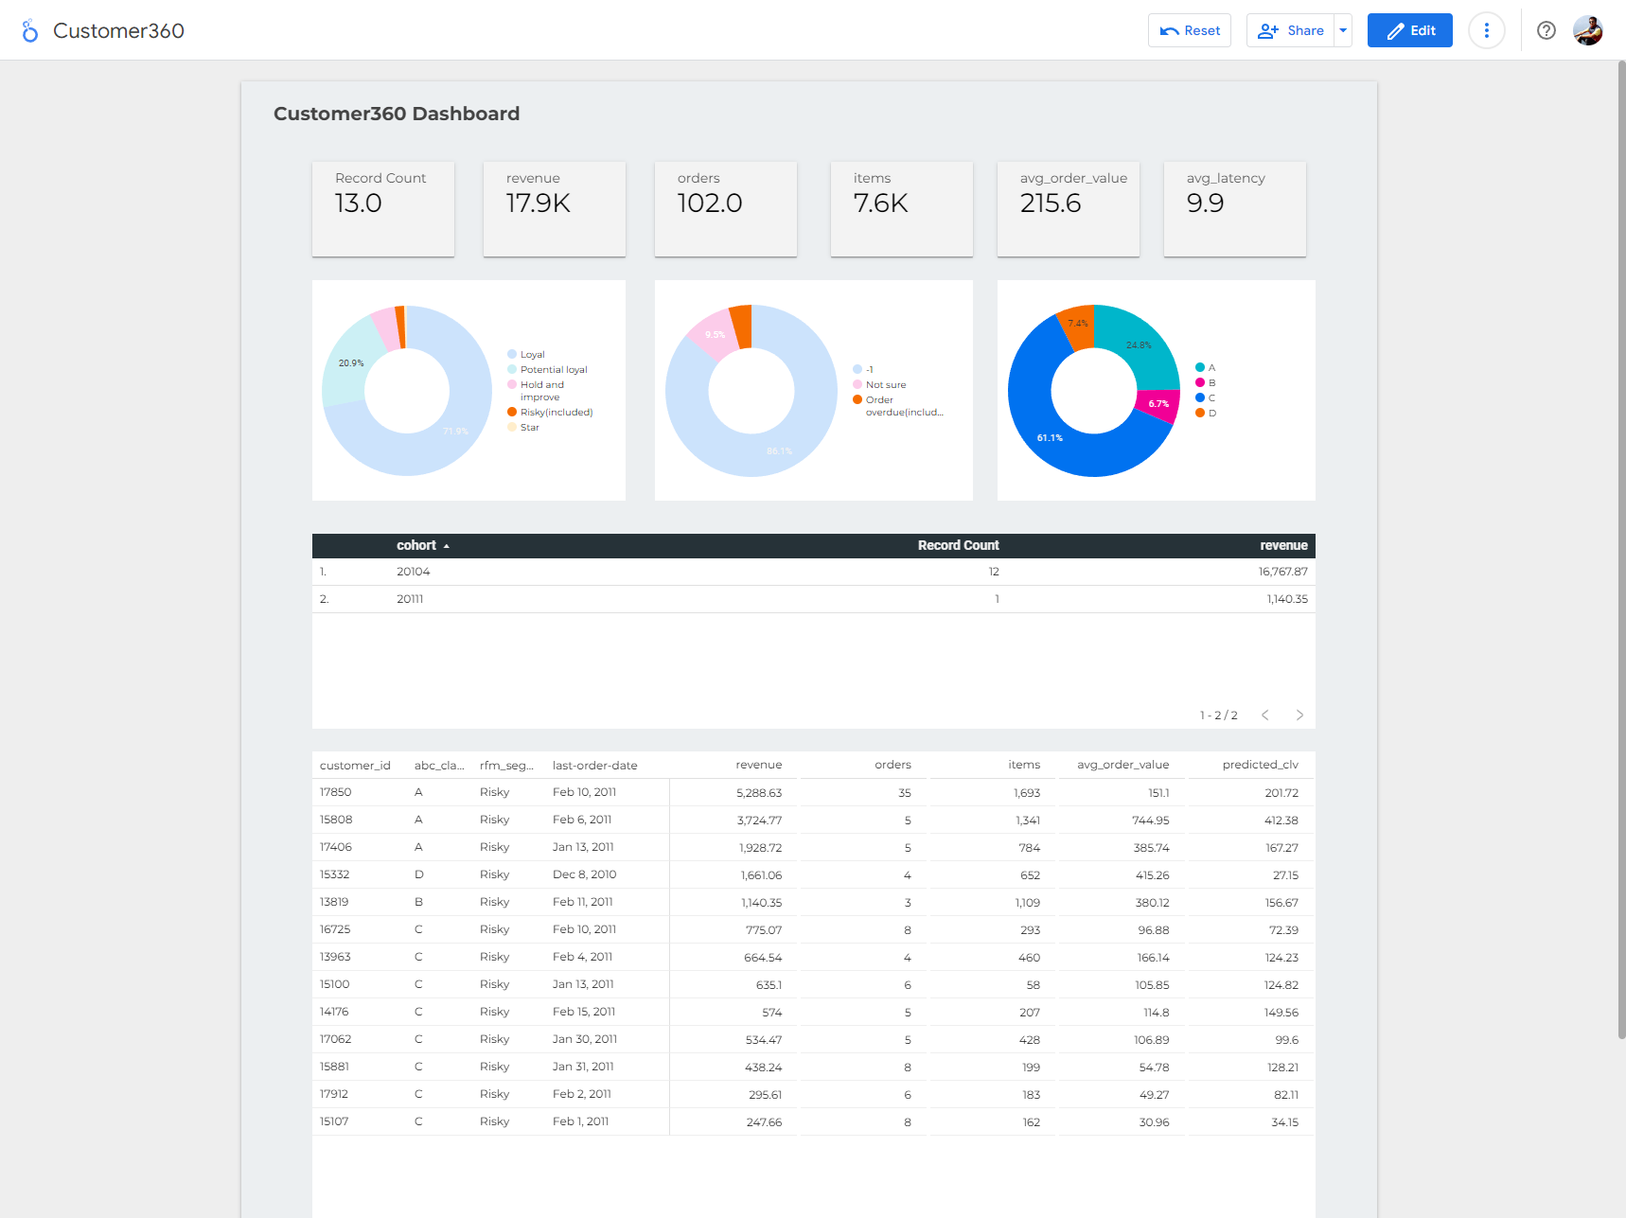Click the Edit button
This screenshot has height=1218, width=1626.
click(1409, 29)
